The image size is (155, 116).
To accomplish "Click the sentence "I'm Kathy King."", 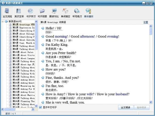I will 57,45.
